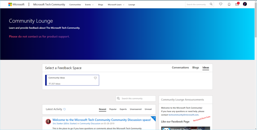Image resolution: width=257 pixels, height=130 pixels.
Task: Focus the Search this community field
Action: coord(136,99)
